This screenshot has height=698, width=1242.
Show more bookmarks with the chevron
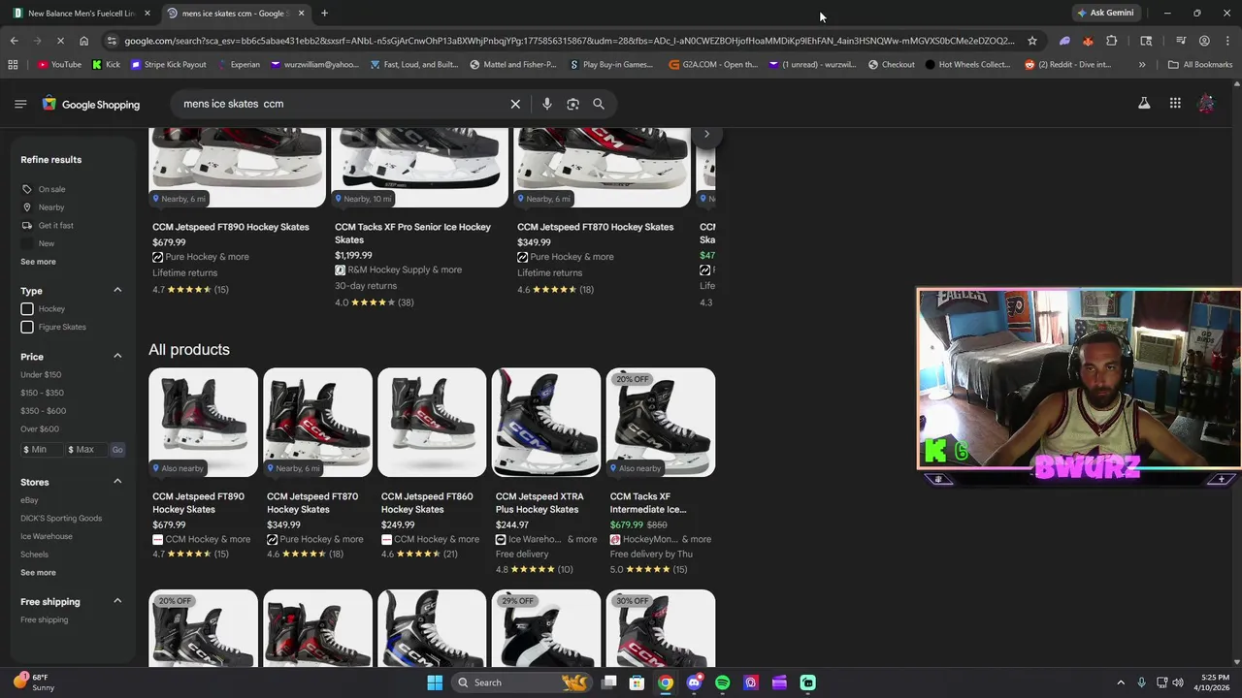coord(1142,65)
